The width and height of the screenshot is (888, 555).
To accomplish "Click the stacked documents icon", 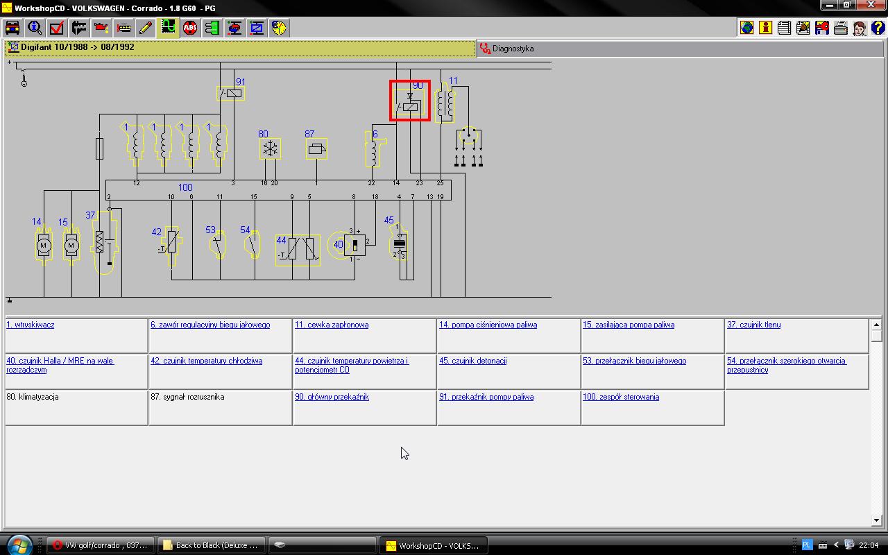I will 784,28.
